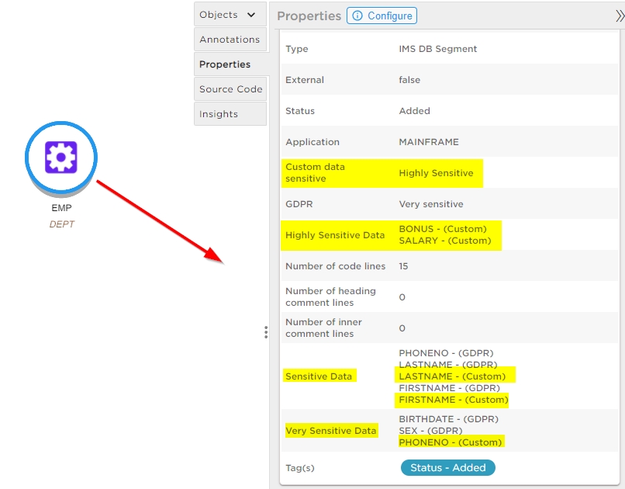This screenshot has height=489, width=625.
Task: Switch to the Properties side tab
Action: 225,64
